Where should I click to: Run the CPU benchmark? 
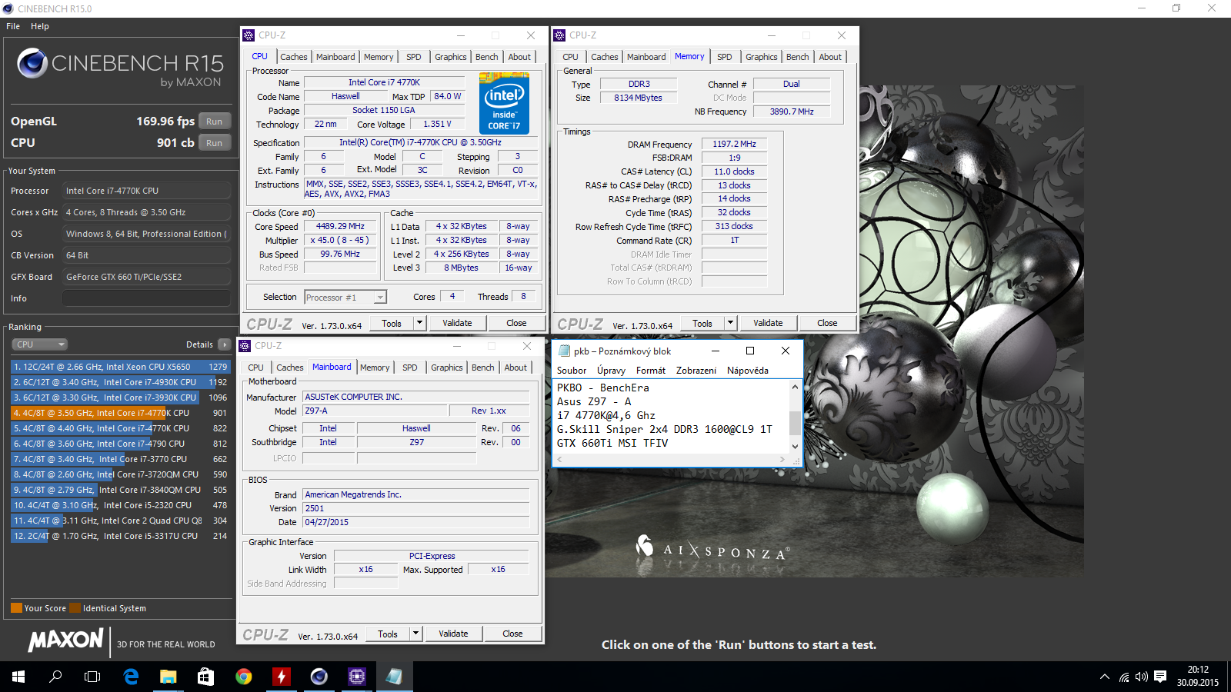[x=215, y=143]
